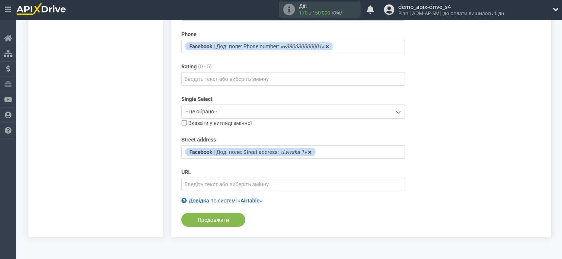
Task: Click into the Rating input field
Action: coord(293,79)
